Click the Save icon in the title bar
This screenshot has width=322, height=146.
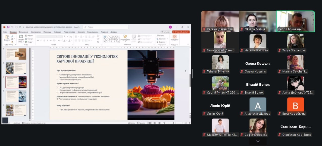(8, 27)
